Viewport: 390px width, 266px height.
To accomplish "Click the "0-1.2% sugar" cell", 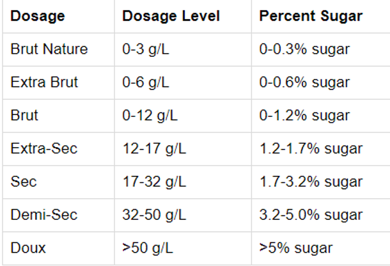I will (x=304, y=116).
